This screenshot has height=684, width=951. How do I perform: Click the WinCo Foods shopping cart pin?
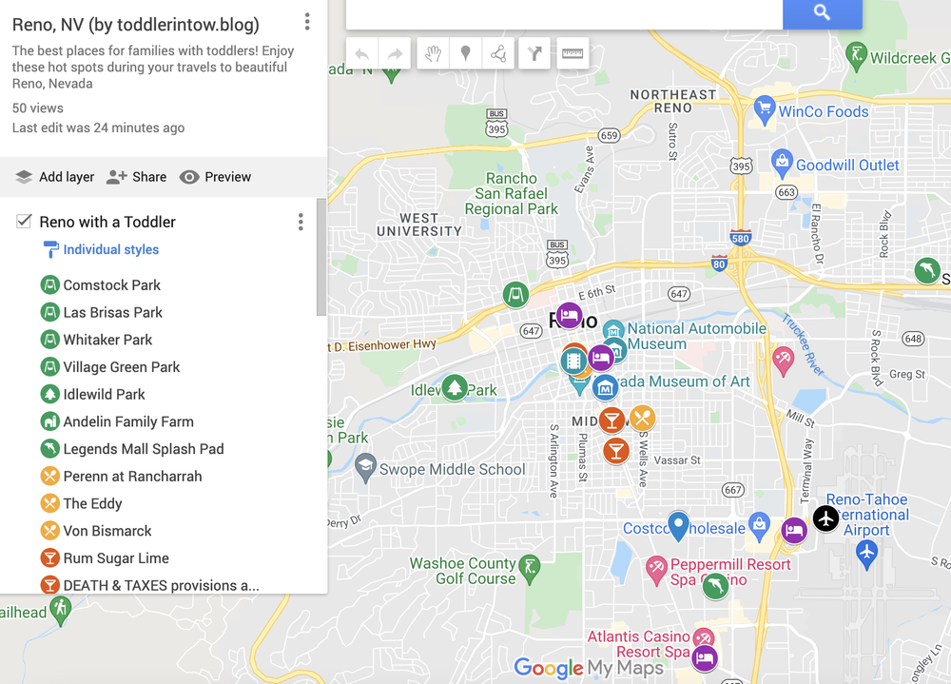pyautogui.click(x=765, y=109)
